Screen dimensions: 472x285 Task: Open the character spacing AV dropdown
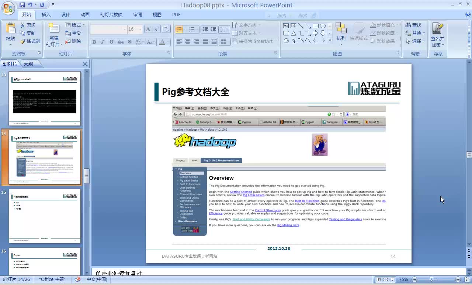[139, 42]
